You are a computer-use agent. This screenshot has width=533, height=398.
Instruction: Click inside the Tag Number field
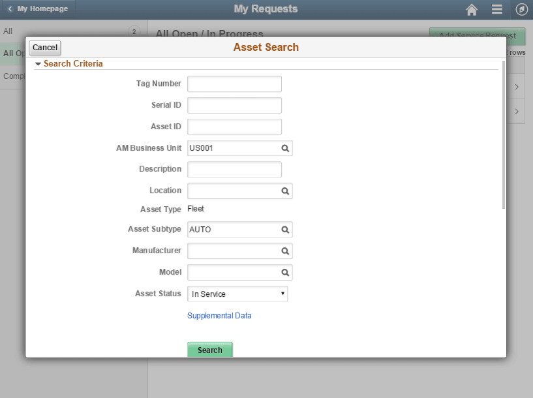pos(234,84)
